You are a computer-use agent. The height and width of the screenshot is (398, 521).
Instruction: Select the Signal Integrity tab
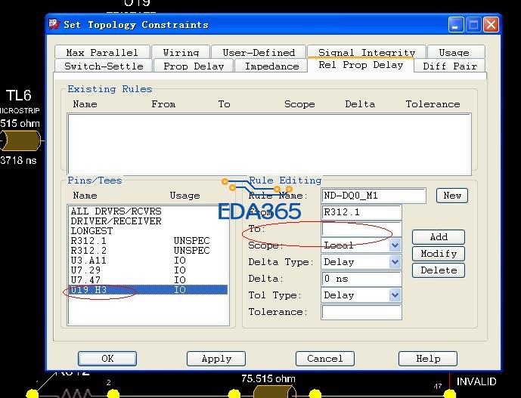coord(367,52)
